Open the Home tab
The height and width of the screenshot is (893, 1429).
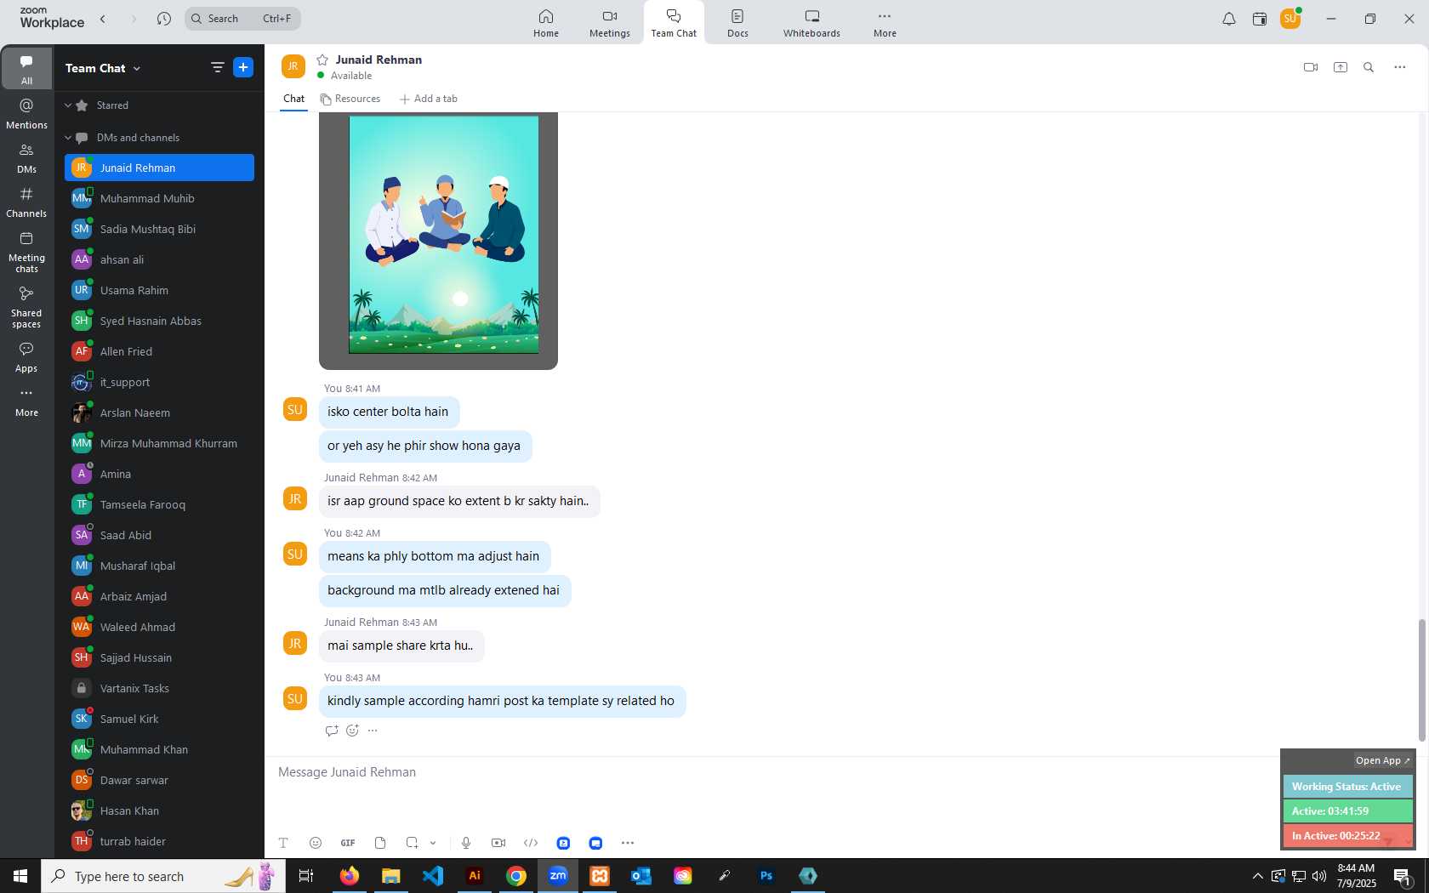pyautogui.click(x=546, y=23)
